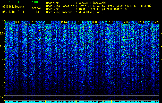The image size is (162, 103).
Task: Click the 1212 time marker
Action: (x=33, y=22)
